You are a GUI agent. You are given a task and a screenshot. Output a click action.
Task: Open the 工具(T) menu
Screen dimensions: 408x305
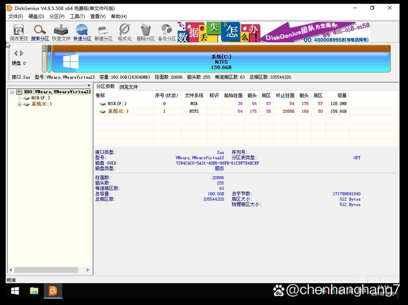point(77,17)
